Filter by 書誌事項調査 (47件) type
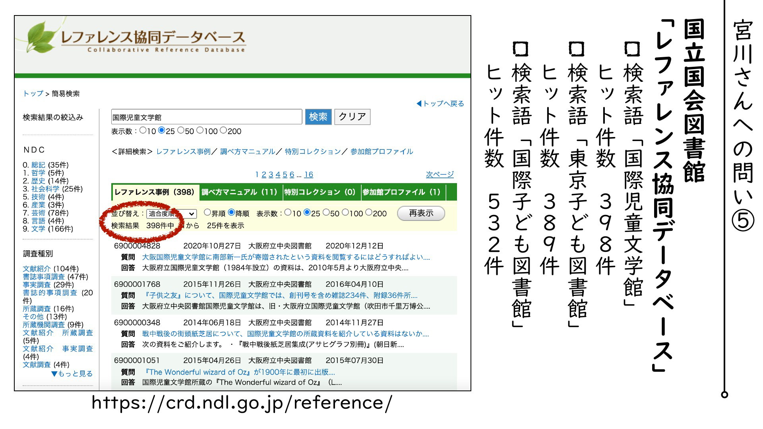This screenshot has height=429, width=763. pos(44,277)
